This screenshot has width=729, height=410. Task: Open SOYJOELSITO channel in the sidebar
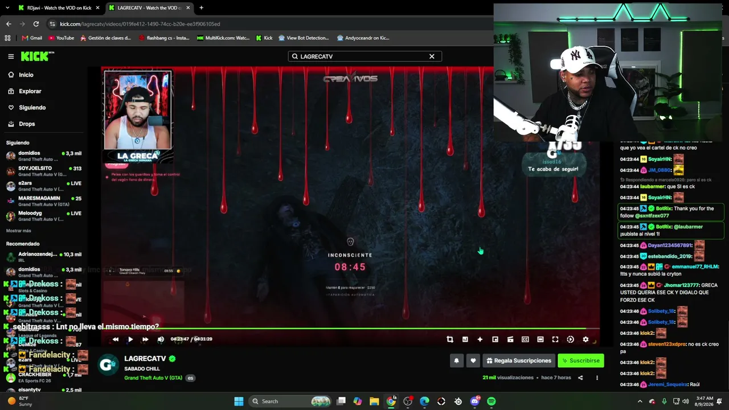43,171
